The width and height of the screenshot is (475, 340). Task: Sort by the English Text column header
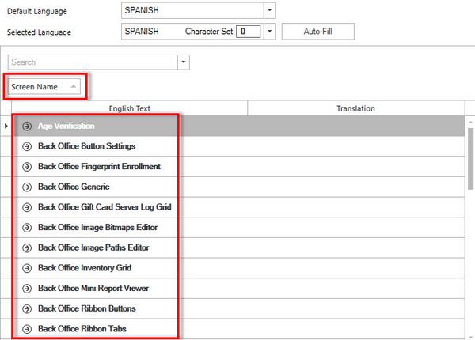(129, 108)
